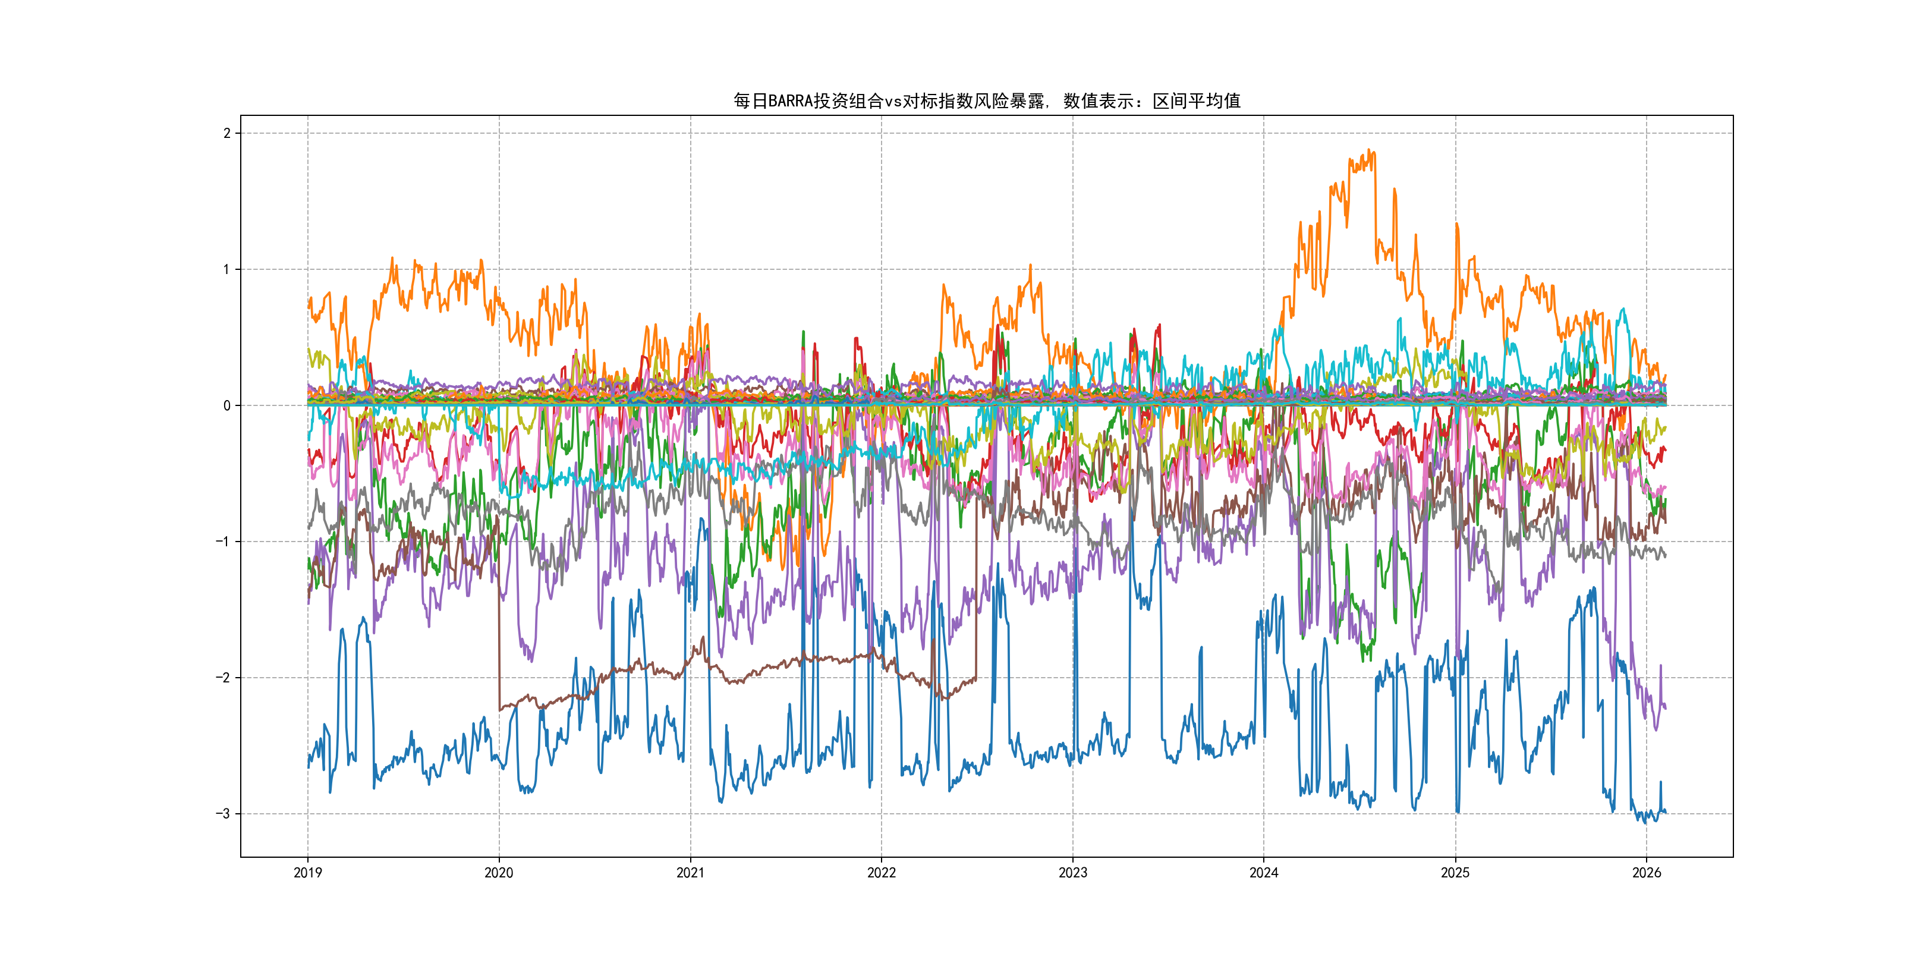The width and height of the screenshot is (1926, 963).
Task: Click the y-axis label −3
Action: pos(223,814)
